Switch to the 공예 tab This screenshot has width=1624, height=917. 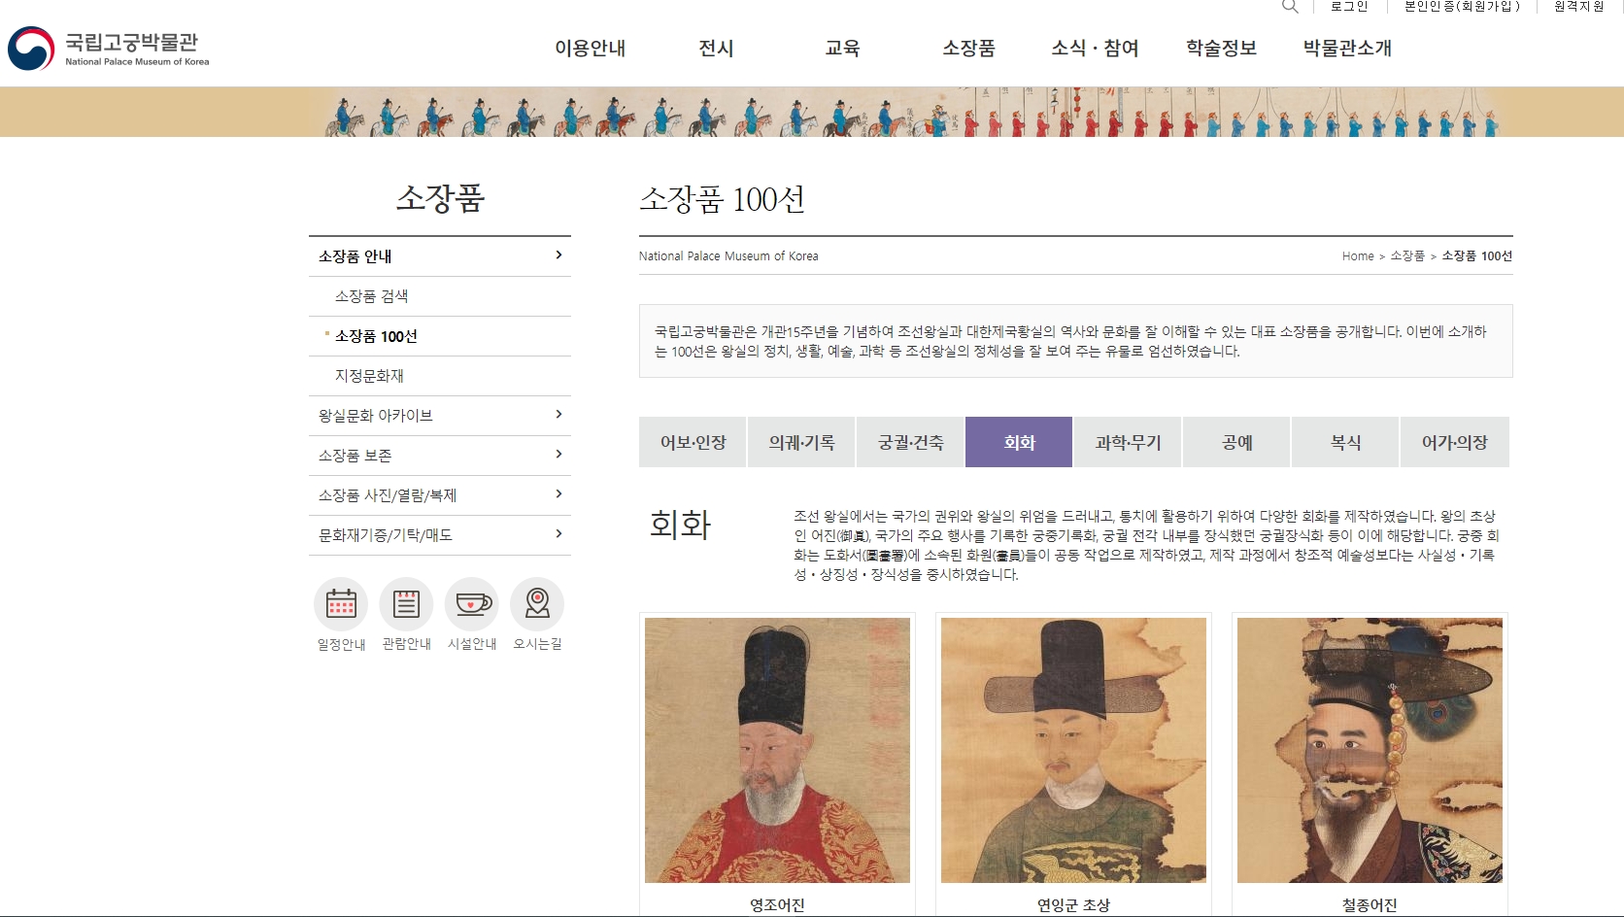1236,442
